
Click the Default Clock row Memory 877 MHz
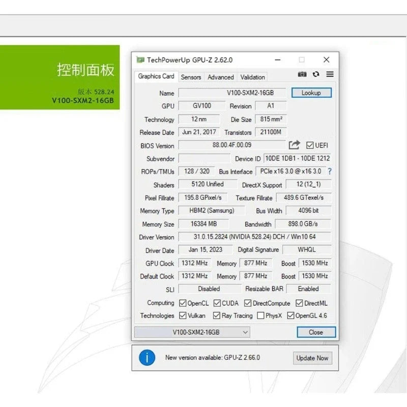pos(256,276)
